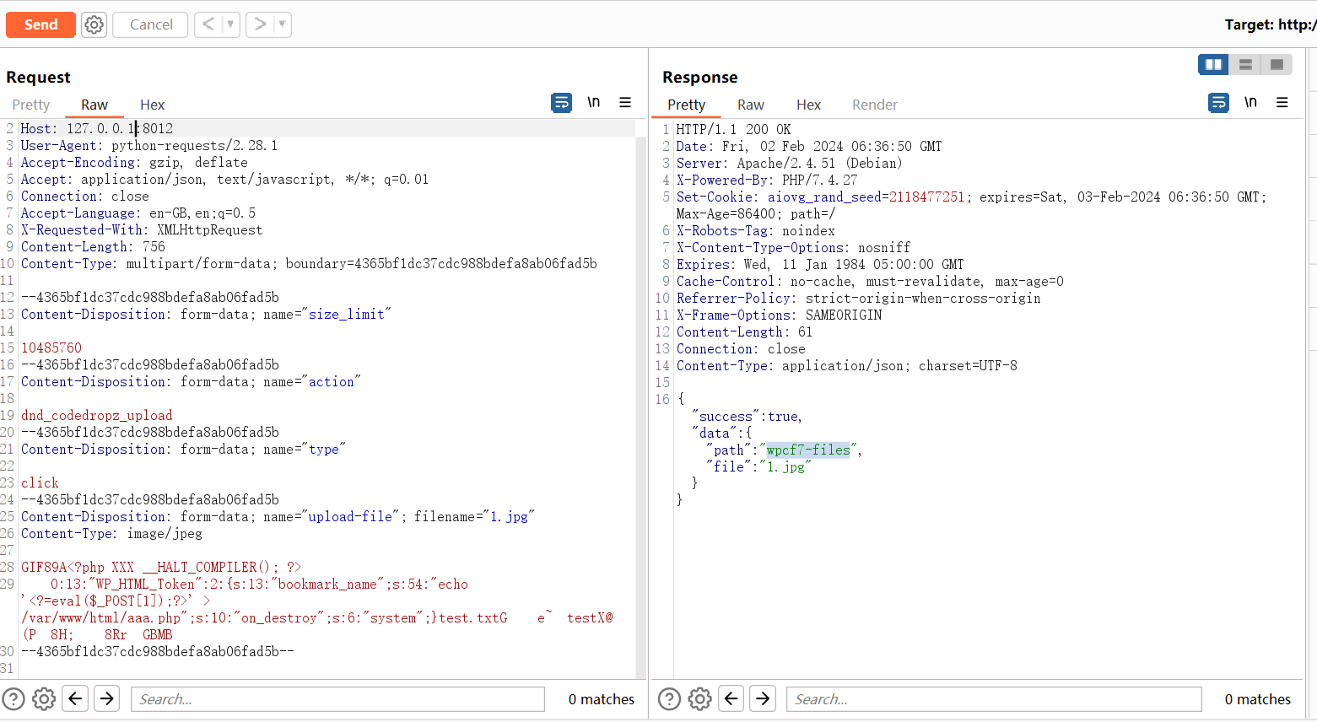This screenshot has height=722, width=1317.
Task: Open request send settings gear
Action: tap(94, 24)
